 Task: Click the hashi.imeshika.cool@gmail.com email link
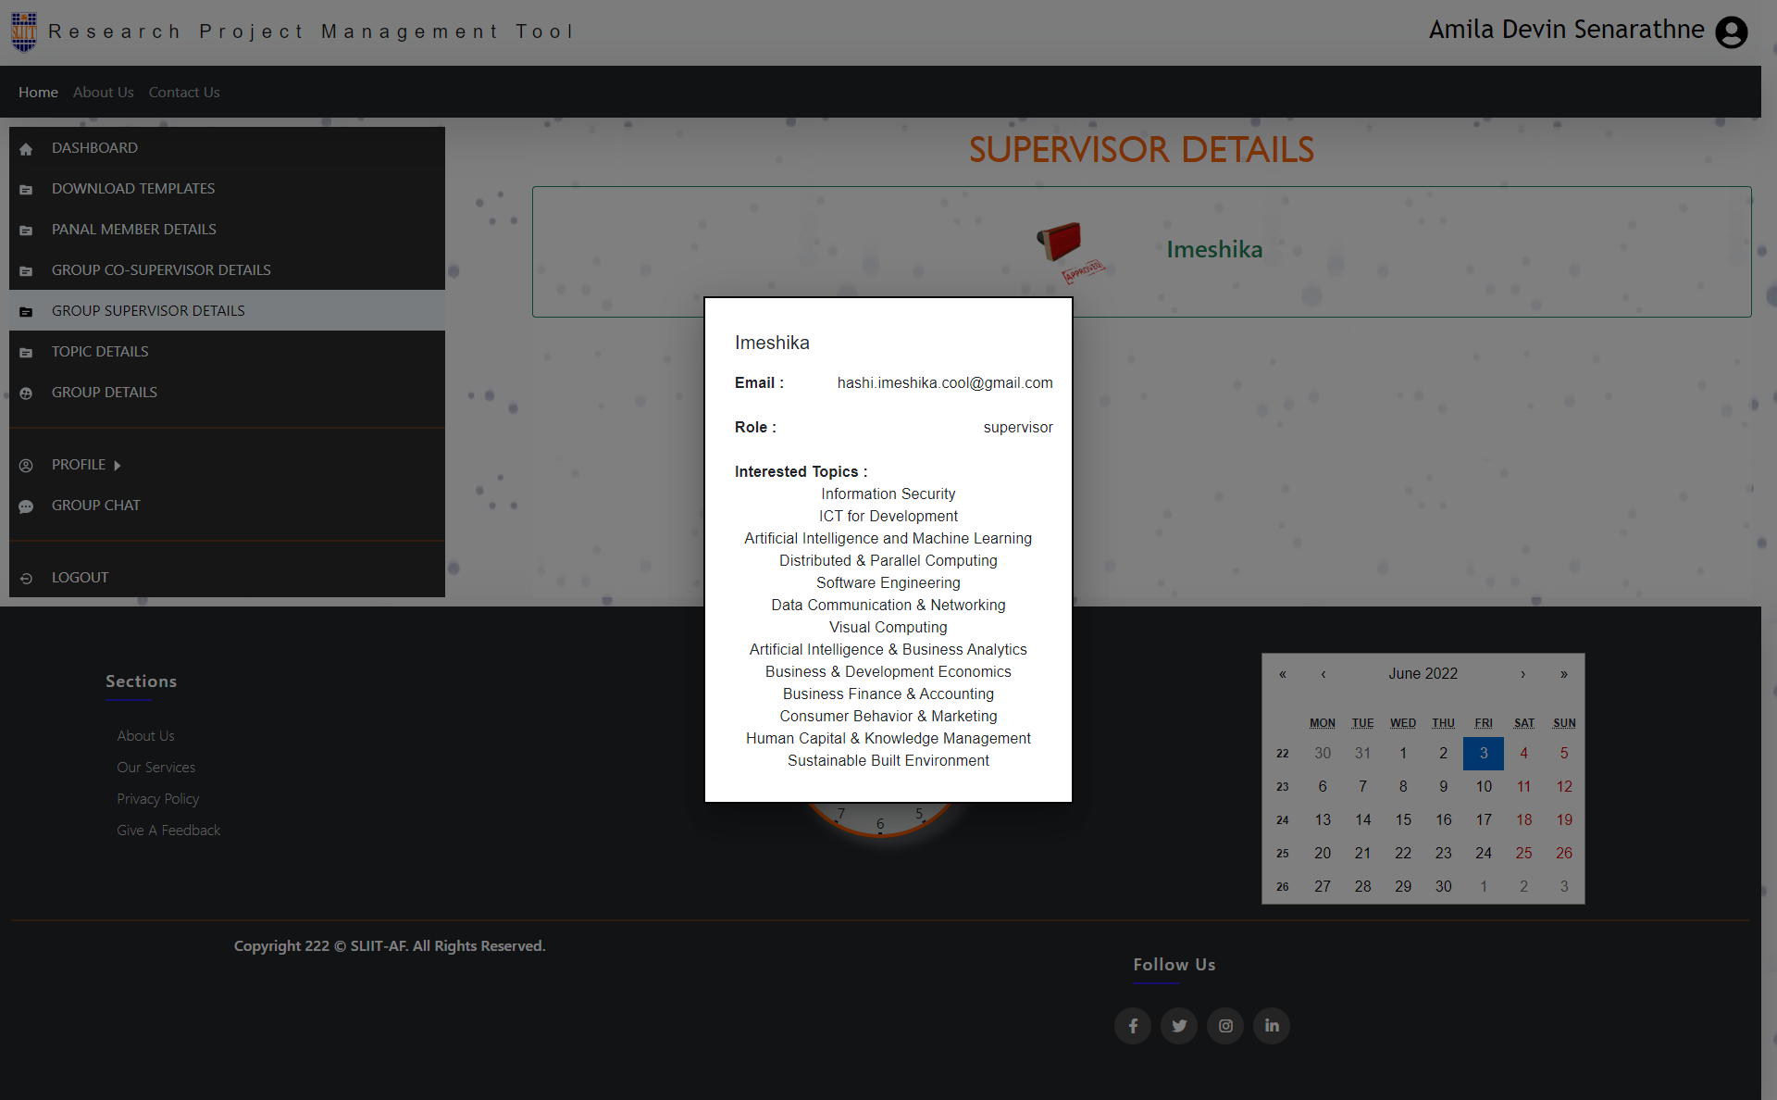[x=943, y=382]
